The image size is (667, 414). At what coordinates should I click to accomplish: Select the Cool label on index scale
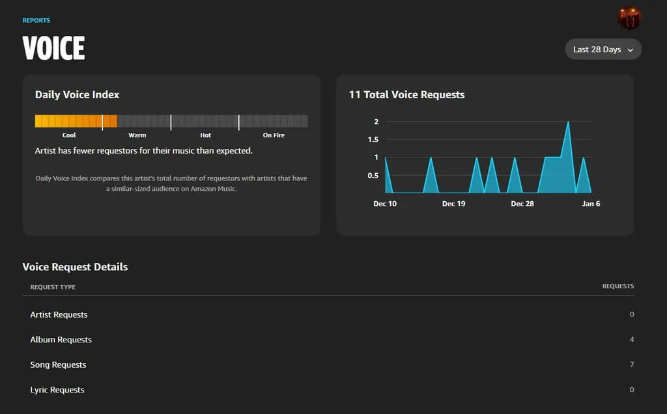(x=69, y=135)
